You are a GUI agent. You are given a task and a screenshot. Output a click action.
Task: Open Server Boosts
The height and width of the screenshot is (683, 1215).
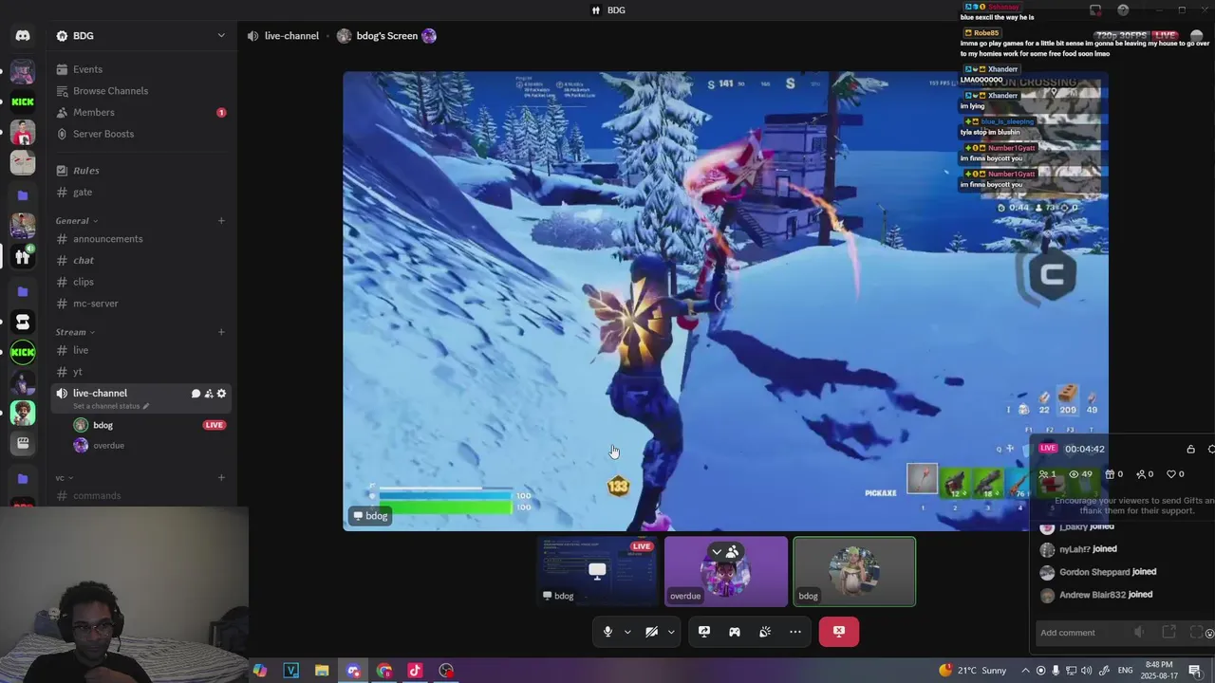click(x=142, y=134)
